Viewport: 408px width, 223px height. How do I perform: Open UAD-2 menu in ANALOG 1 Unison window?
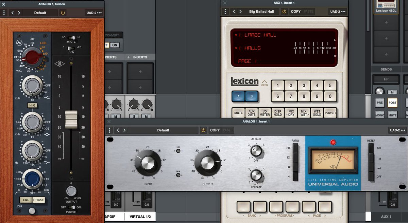[x=94, y=13]
